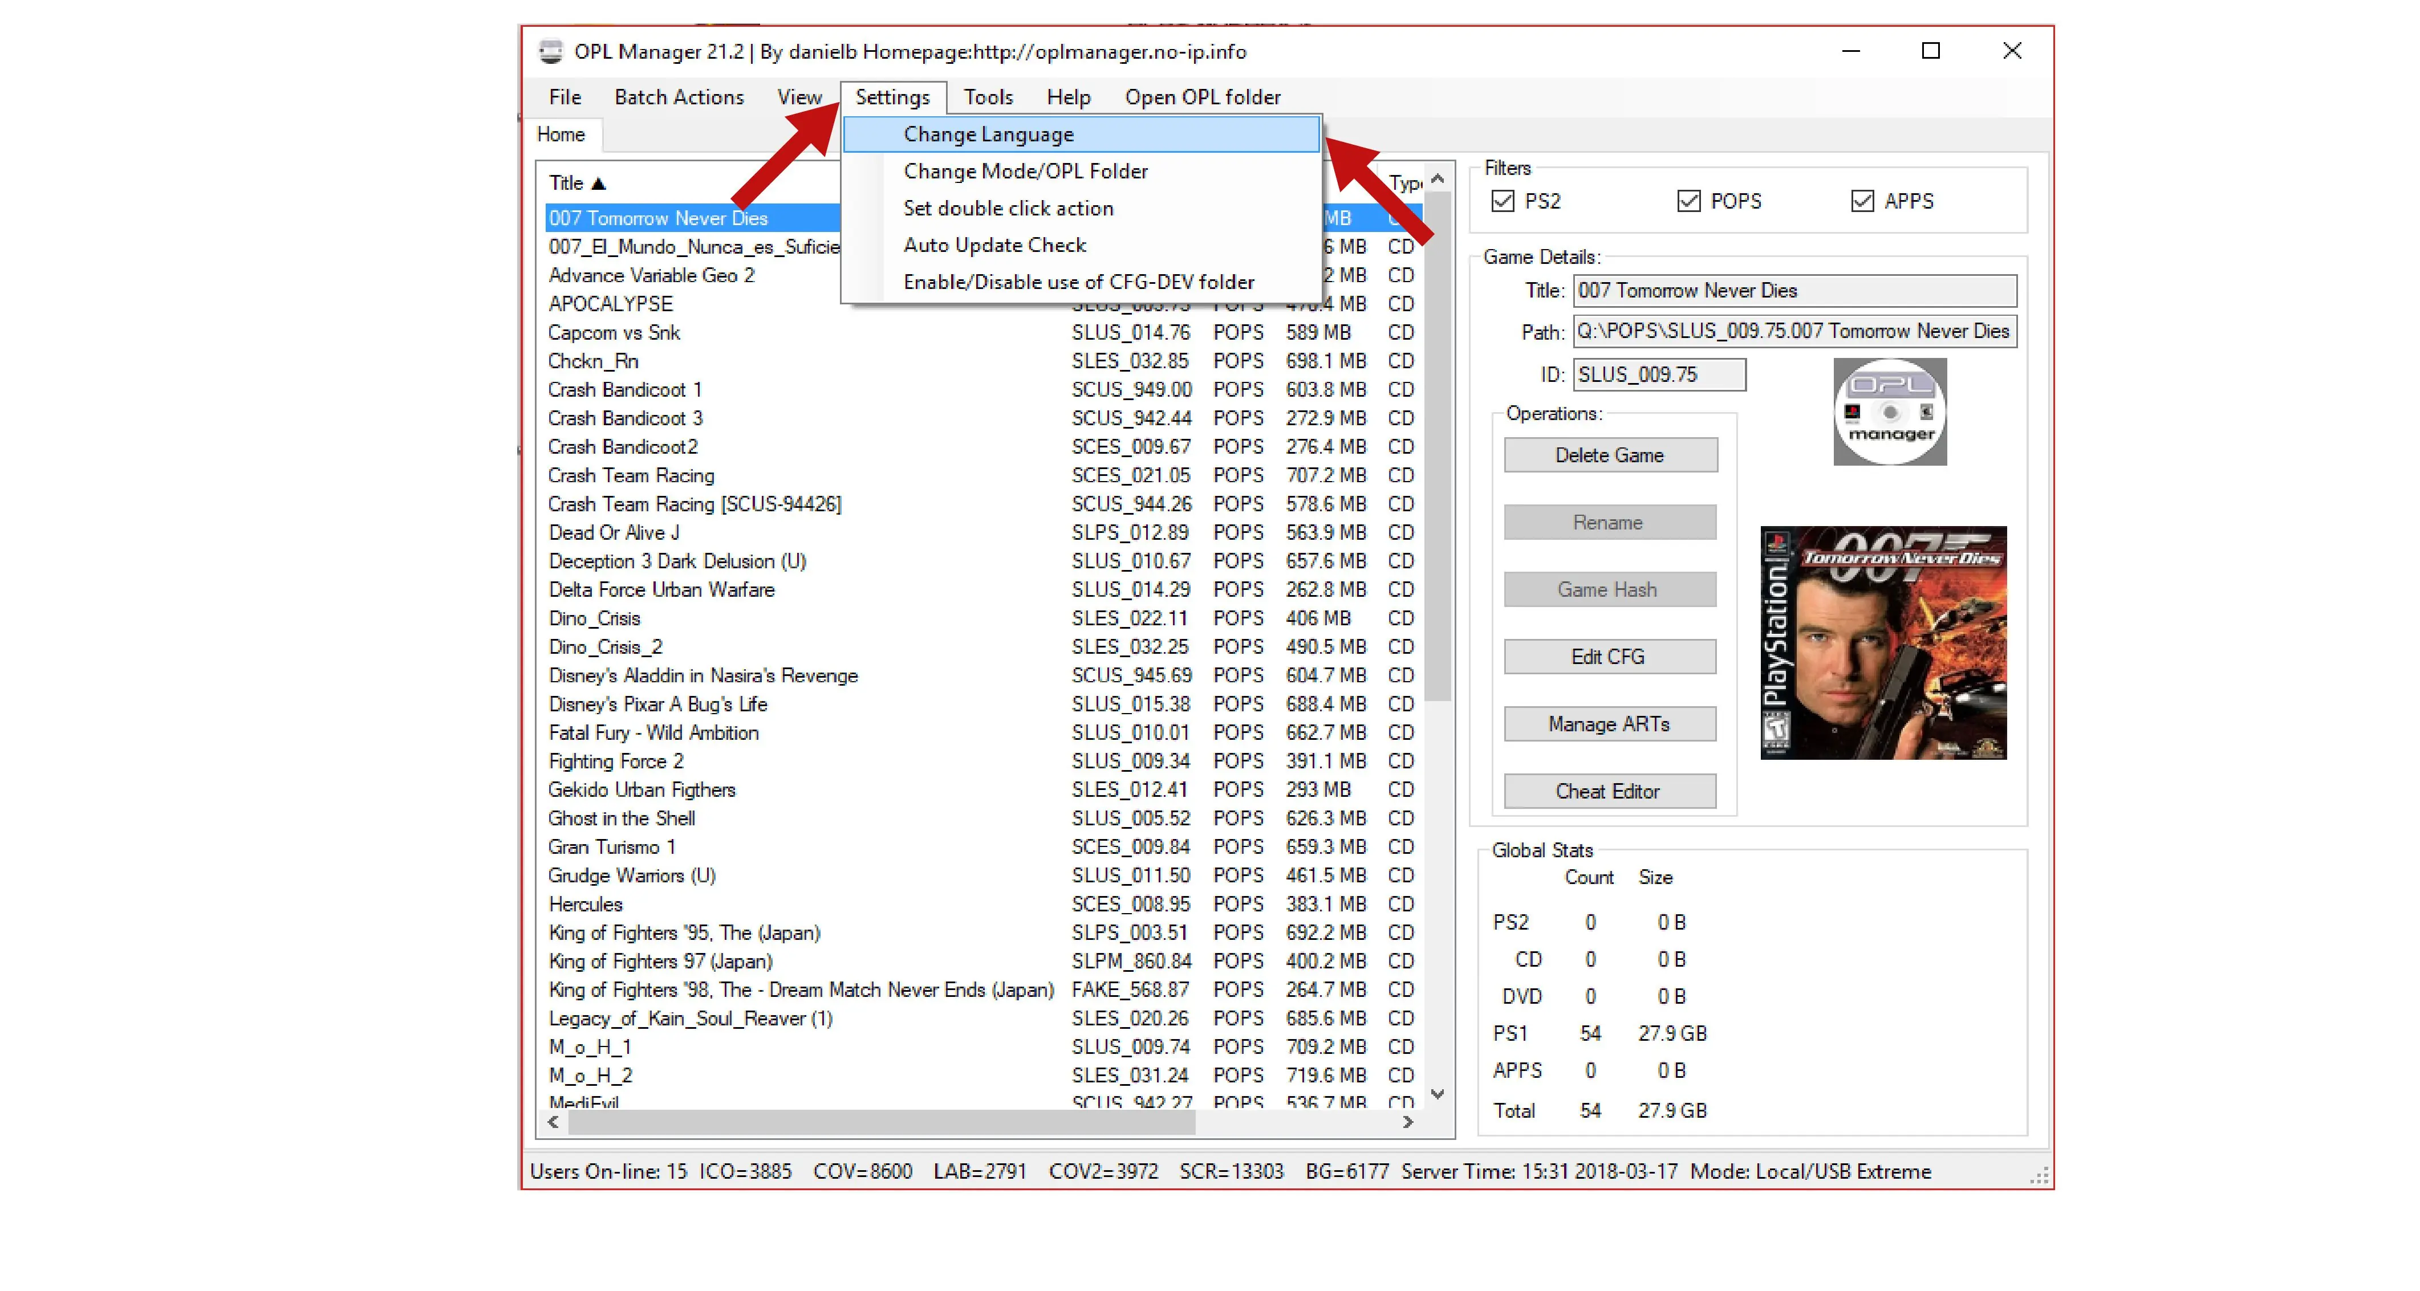Minimize the OPL Manager window
Image resolution: width=2420 pixels, height=1291 pixels.
(1851, 51)
